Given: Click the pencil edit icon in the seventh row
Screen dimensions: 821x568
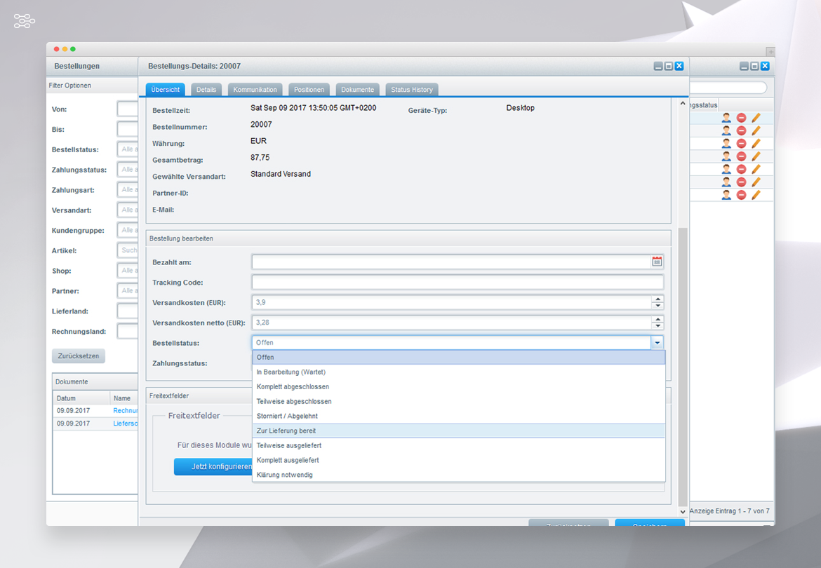Looking at the screenshot, I should [x=756, y=194].
